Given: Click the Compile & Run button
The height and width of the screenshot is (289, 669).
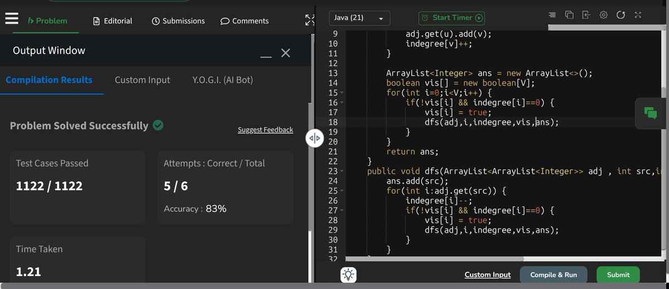Looking at the screenshot, I should [554, 274].
